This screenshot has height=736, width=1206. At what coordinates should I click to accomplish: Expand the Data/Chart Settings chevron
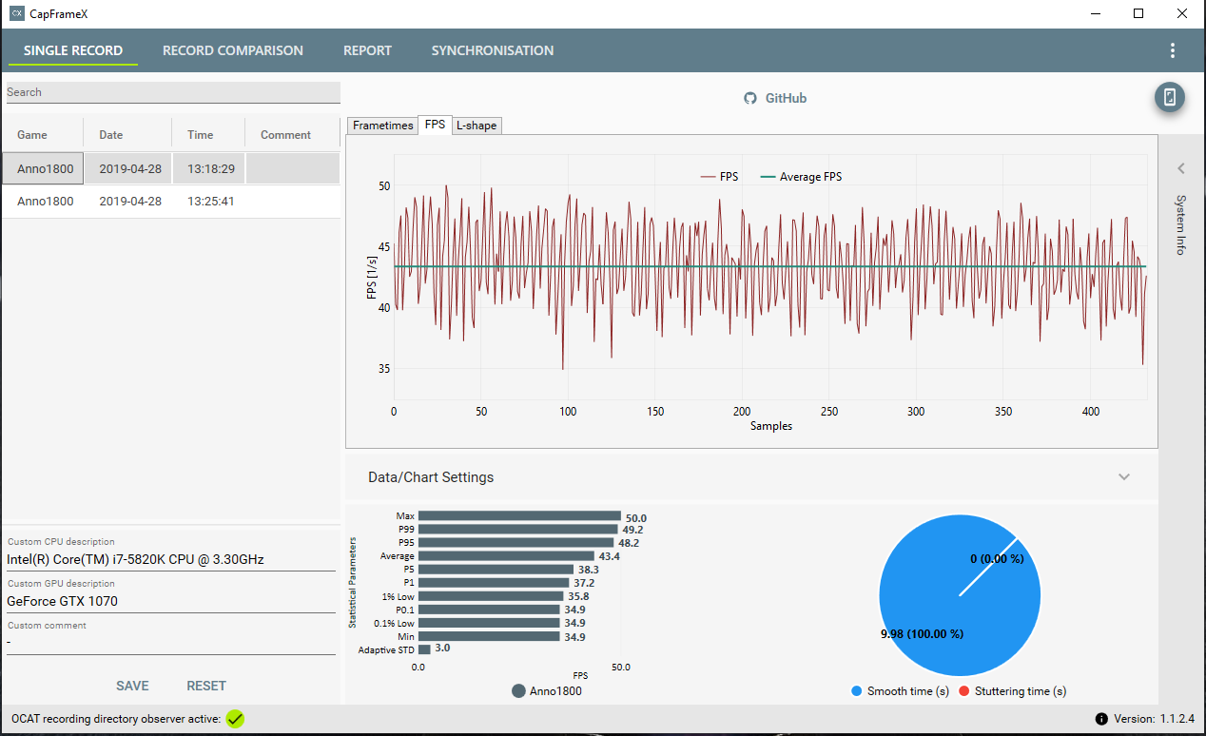tap(1124, 476)
